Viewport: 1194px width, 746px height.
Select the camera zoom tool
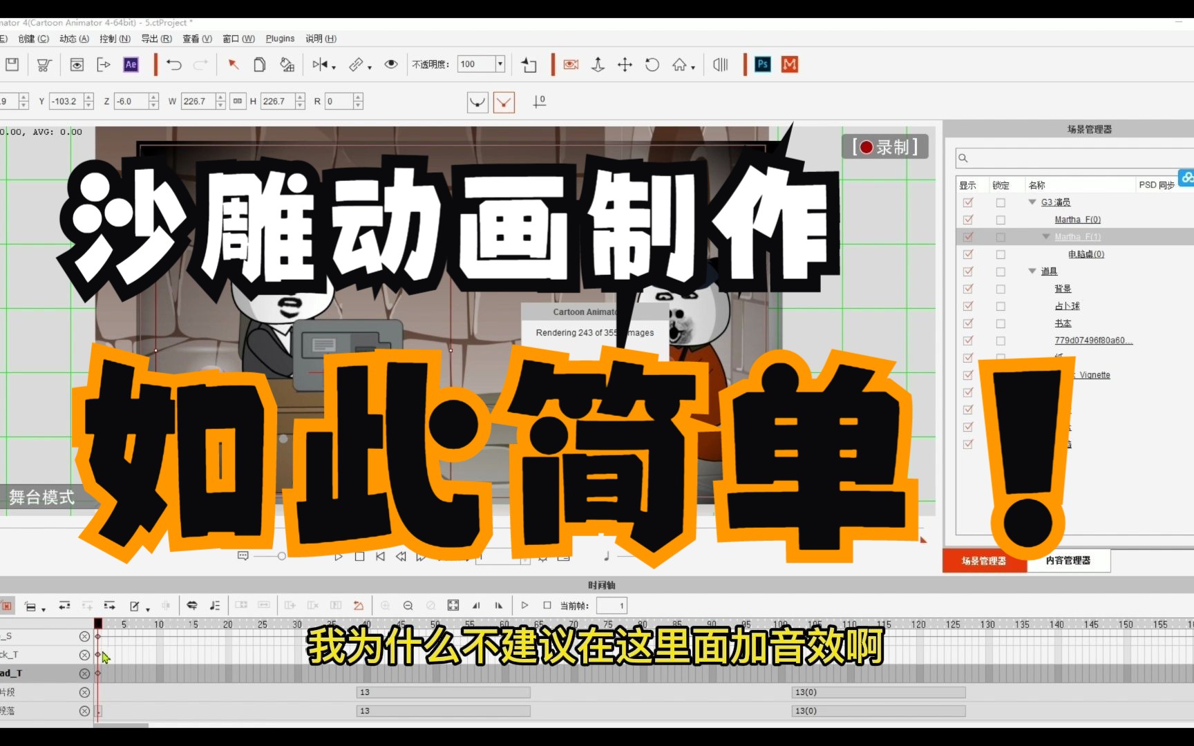(x=598, y=64)
